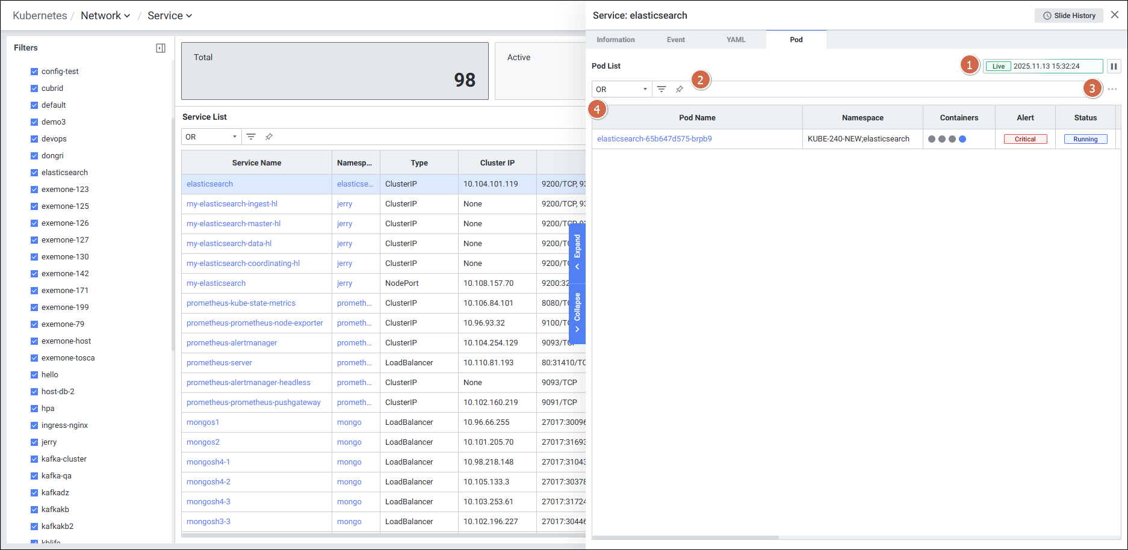Image resolution: width=1128 pixels, height=550 pixels.
Task: Click the pin icon in Pod List
Action: 680,89
